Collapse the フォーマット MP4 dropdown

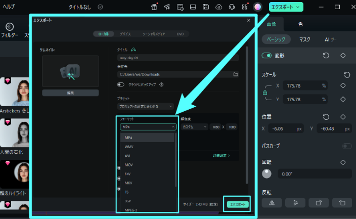click(148, 127)
